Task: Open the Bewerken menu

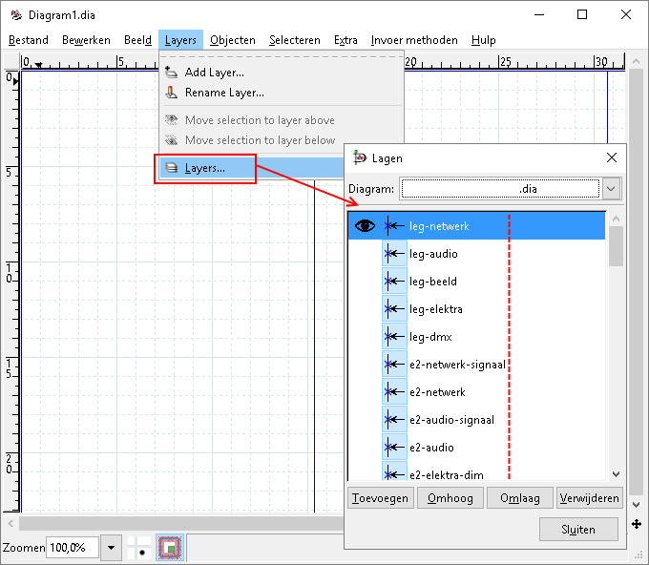Action: pos(86,40)
